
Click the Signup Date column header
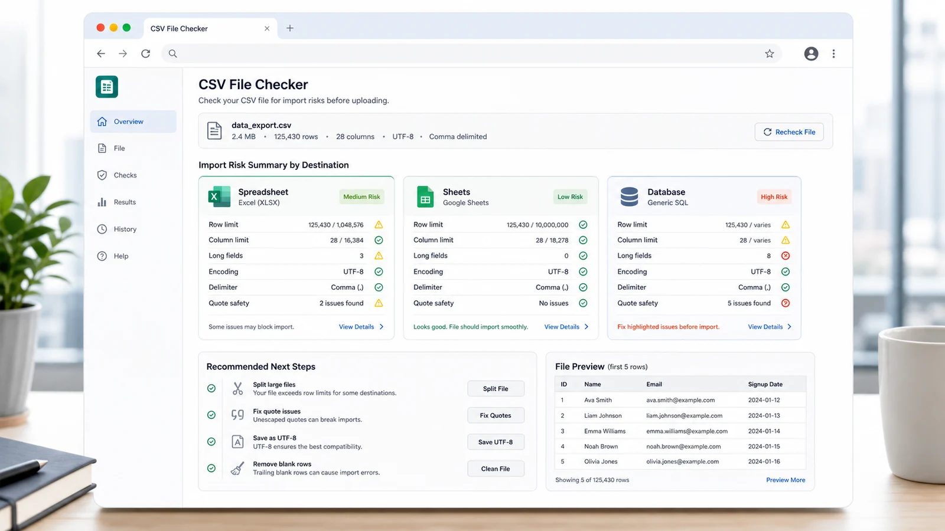765,384
